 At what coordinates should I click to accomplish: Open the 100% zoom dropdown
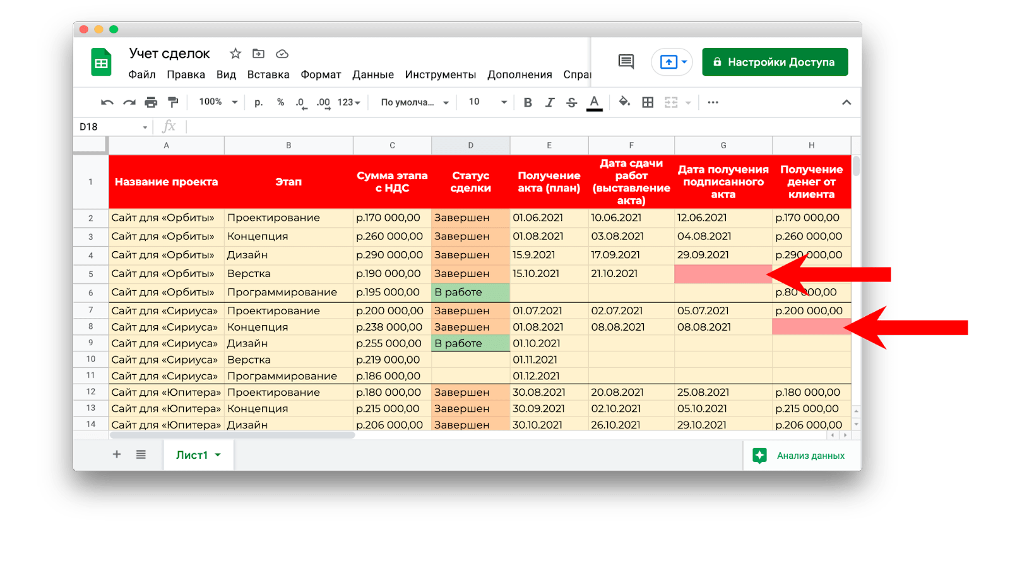[218, 102]
